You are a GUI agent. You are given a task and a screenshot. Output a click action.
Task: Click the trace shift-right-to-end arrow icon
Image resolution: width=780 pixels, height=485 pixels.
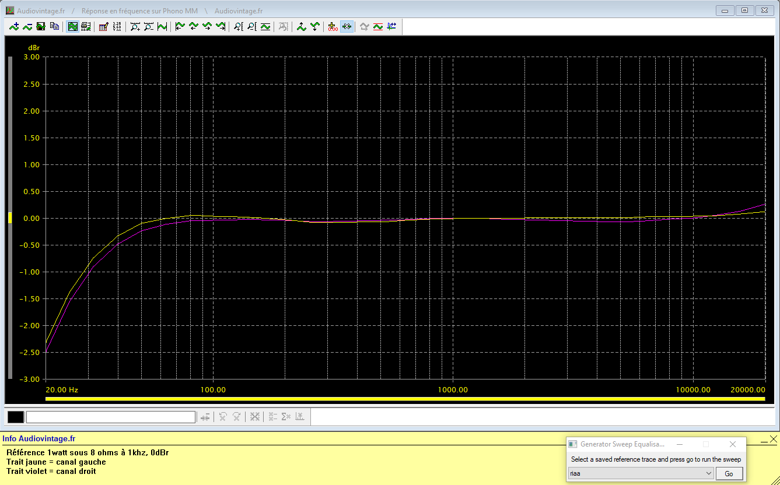click(221, 26)
